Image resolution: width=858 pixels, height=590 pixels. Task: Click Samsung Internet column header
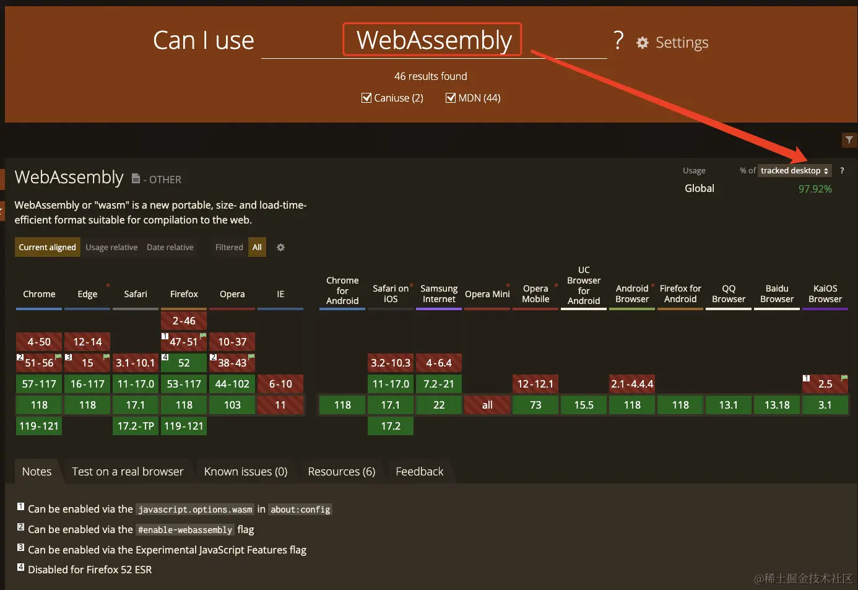tap(439, 294)
